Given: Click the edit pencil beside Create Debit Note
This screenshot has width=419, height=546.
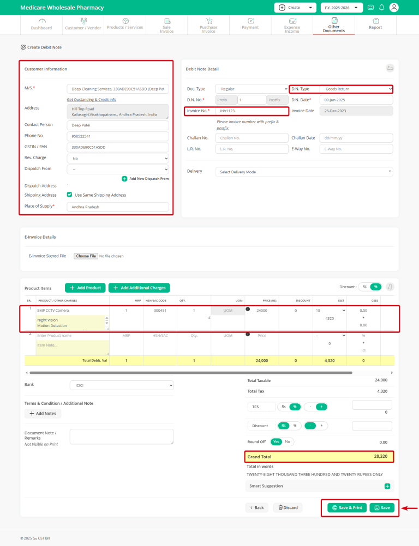Looking at the screenshot, I should point(22,47).
